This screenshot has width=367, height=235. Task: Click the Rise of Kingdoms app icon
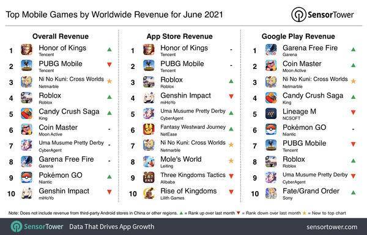(149, 193)
